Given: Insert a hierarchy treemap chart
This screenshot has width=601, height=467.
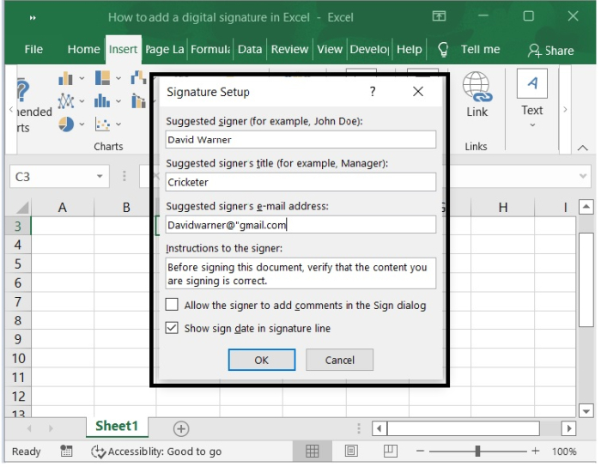Looking at the screenshot, I should click(x=102, y=78).
